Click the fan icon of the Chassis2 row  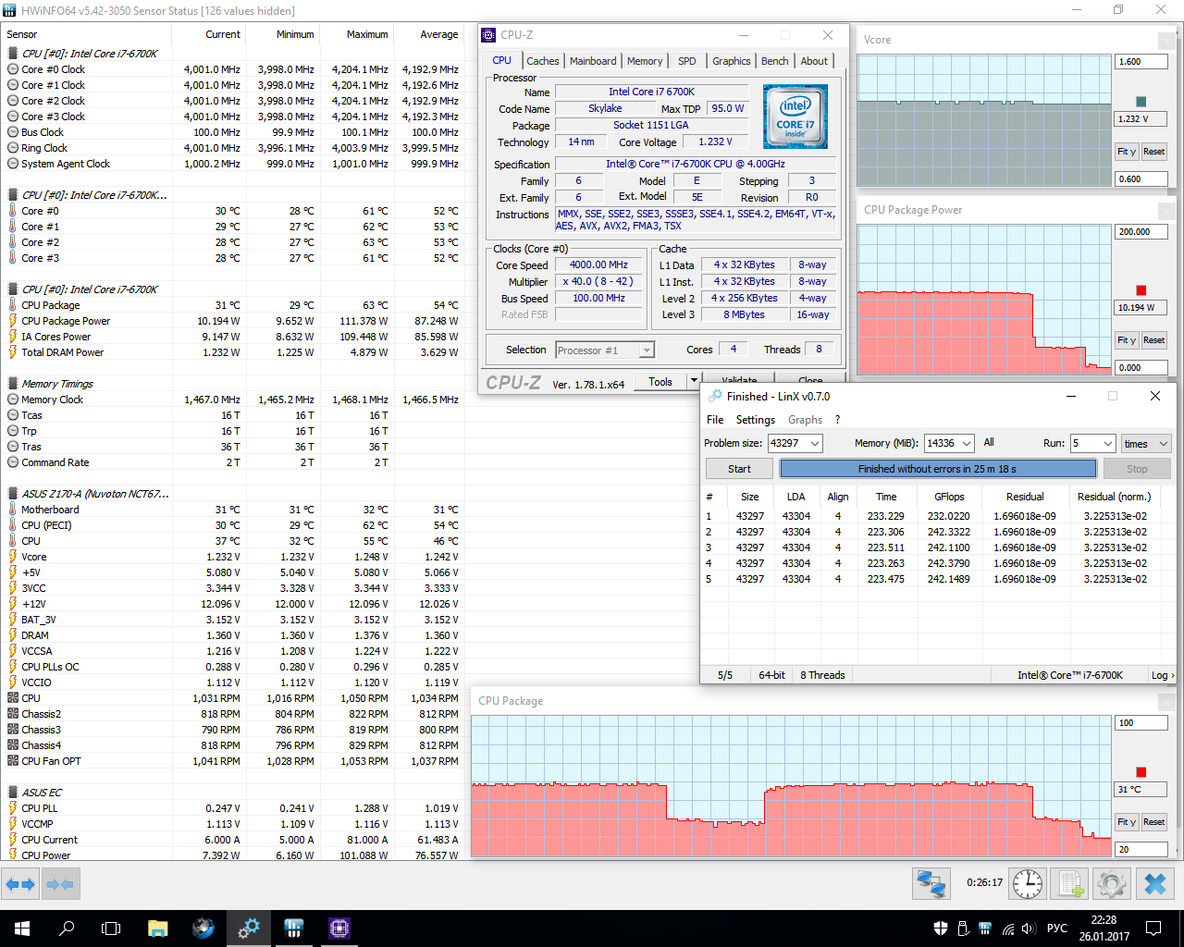coord(13,714)
